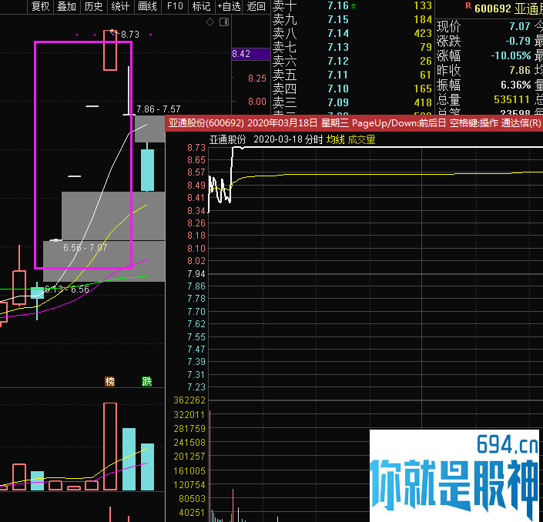Screen dimensions: 543x522
Task: Click the 600692 stock code title
Action: (492, 8)
